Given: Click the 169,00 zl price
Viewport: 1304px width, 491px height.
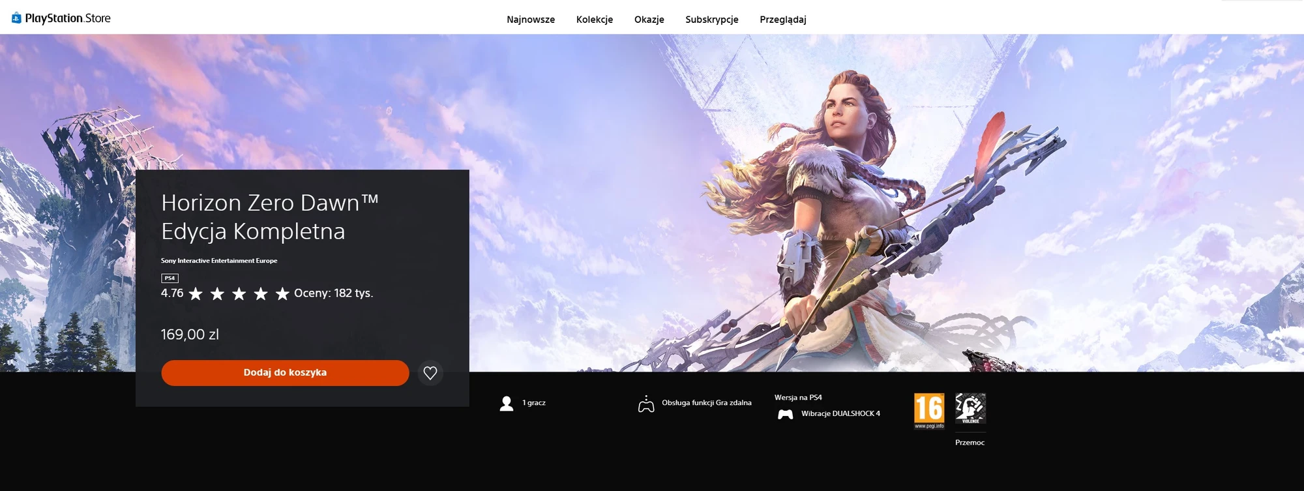Looking at the screenshot, I should point(190,335).
